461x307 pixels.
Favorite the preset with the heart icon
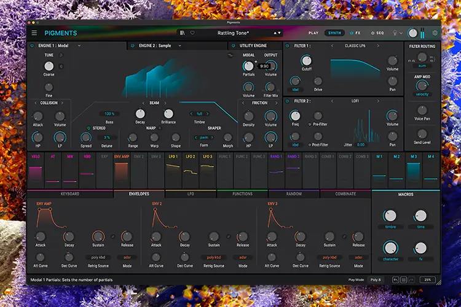tap(192, 33)
